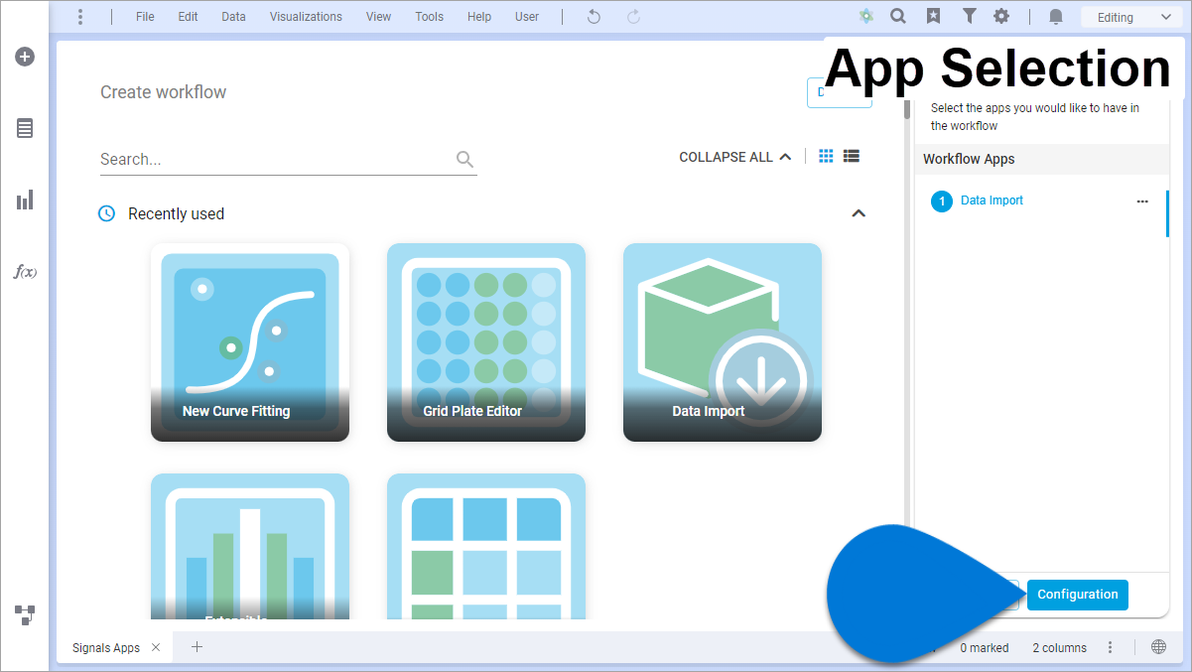Click COLLAPSE ALL to fold sections
The image size is (1192, 672).
[734, 157]
